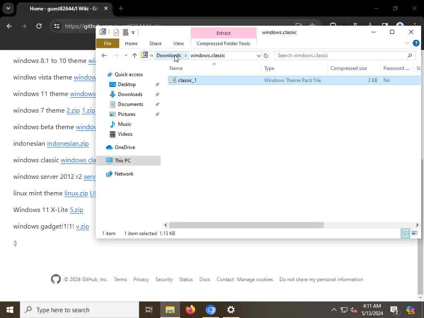Open File Explorer help icon

coord(416,43)
